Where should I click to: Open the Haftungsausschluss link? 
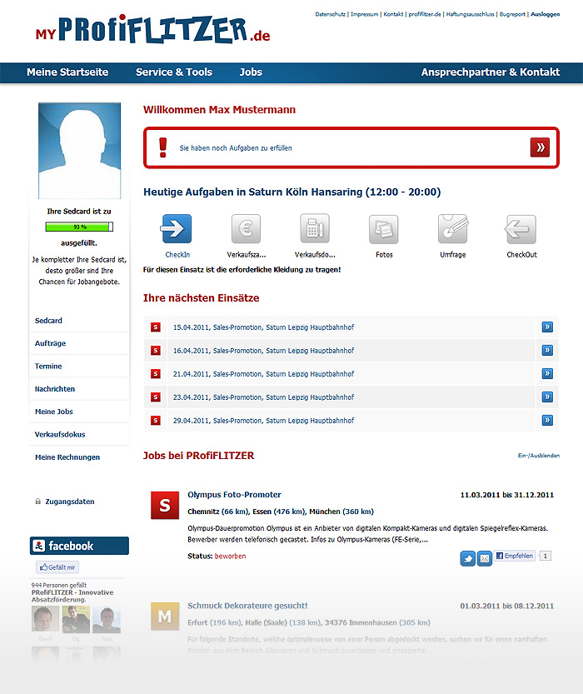tap(471, 14)
